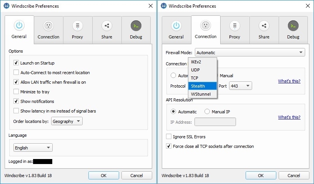
Task: Toggle Show notifications checkbox
Action: coord(16,101)
